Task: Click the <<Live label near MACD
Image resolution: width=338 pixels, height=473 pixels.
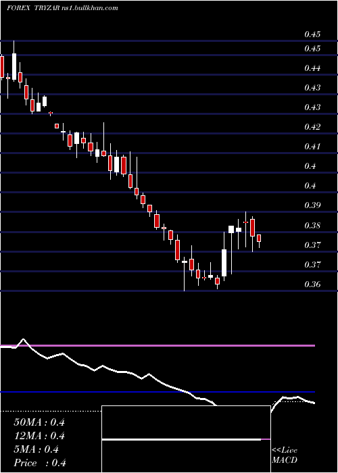Action: (x=285, y=451)
